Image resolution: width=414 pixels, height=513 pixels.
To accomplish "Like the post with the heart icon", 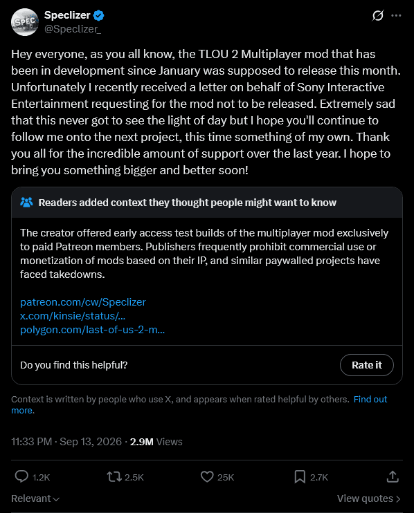I will click(x=207, y=476).
